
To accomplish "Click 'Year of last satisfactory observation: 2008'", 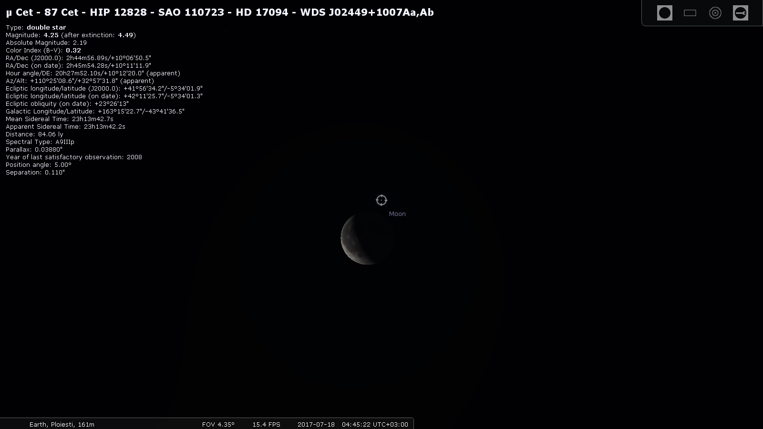I will pyautogui.click(x=74, y=157).
